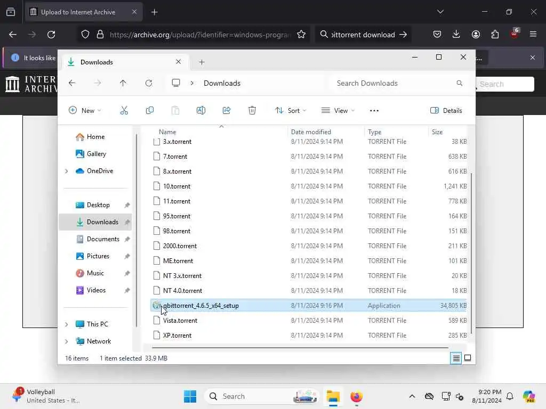Open the View dropdown menu
The width and height of the screenshot is (546, 409).
338,111
